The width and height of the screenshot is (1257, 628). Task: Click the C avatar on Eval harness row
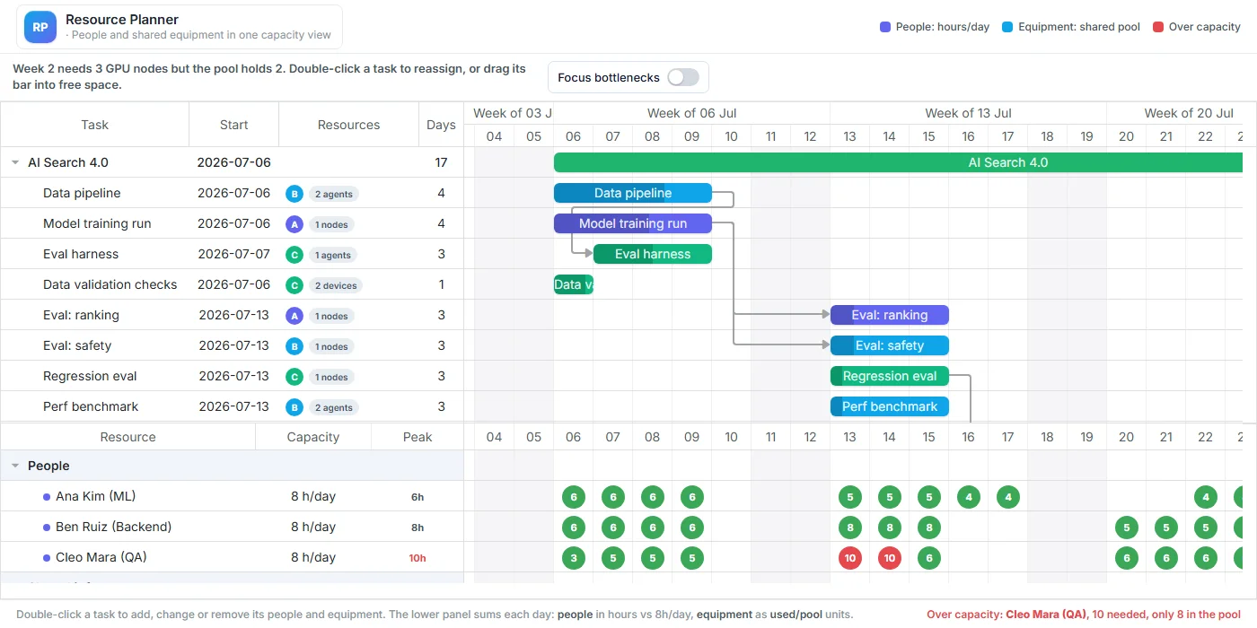294,254
